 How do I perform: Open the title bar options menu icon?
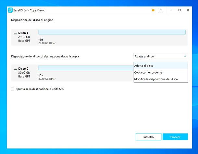pyautogui.click(x=161, y=10)
